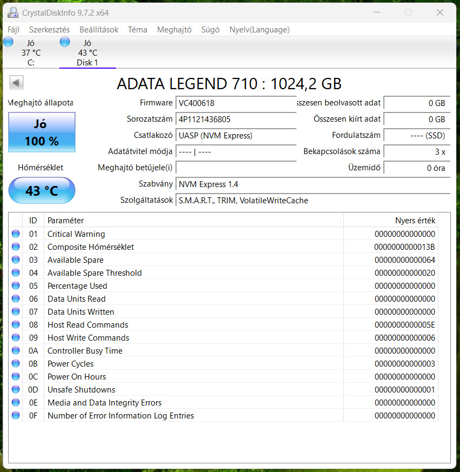Select the Controller Busy Time parameter name
This screenshot has width=460, height=472.
(x=85, y=351)
